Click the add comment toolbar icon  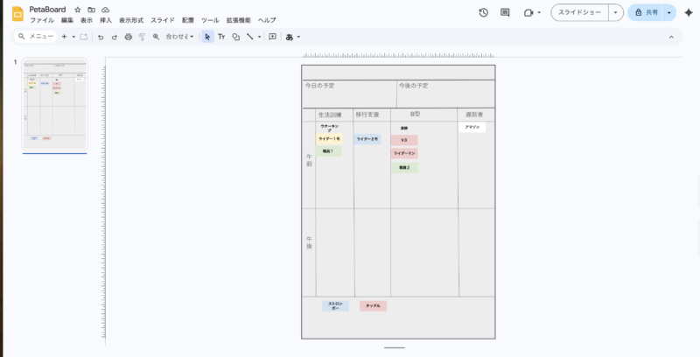272,37
